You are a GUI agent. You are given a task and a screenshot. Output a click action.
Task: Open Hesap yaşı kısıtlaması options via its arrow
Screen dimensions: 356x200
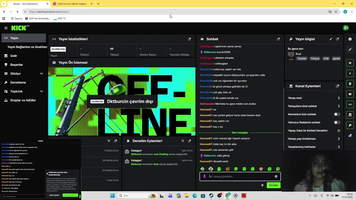coord(339,139)
